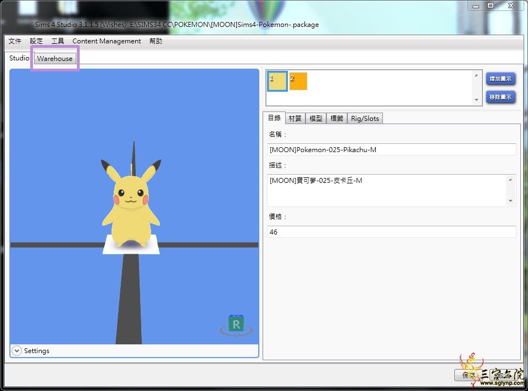Select orange swatch number 2
Screen dimensions: 528x391
click(298, 81)
